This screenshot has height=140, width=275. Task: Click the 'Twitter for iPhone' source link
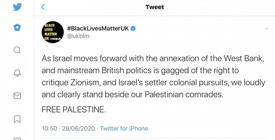coord(124,129)
